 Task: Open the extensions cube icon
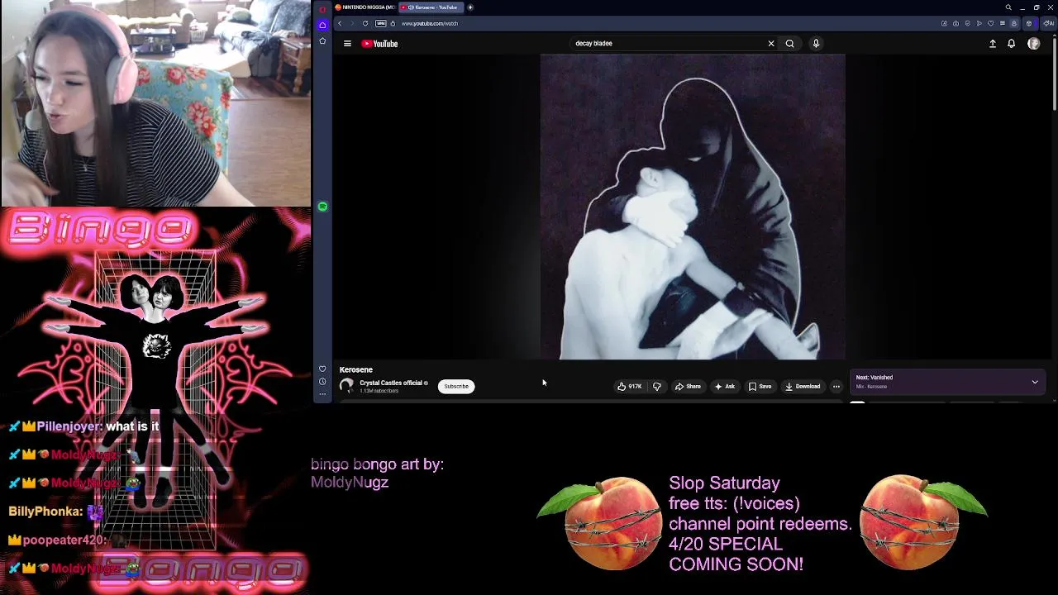pos(1029,23)
